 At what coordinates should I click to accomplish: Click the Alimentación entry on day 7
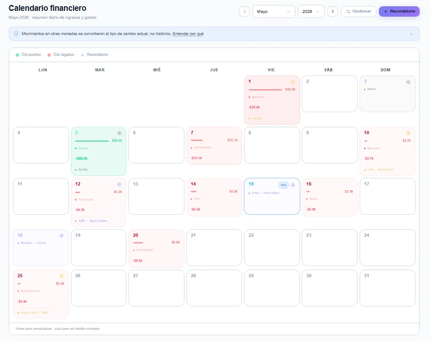(x=203, y=148)
